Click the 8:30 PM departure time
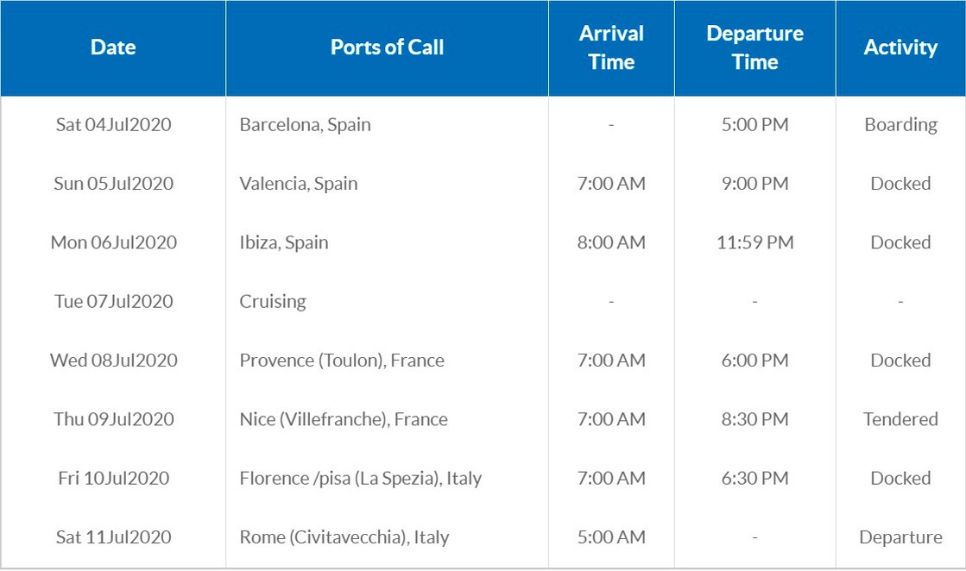966x571 pixels. 754,420
